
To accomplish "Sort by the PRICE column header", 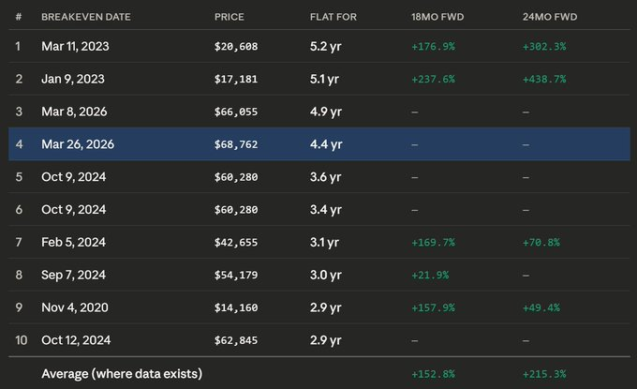I will 228,17.
